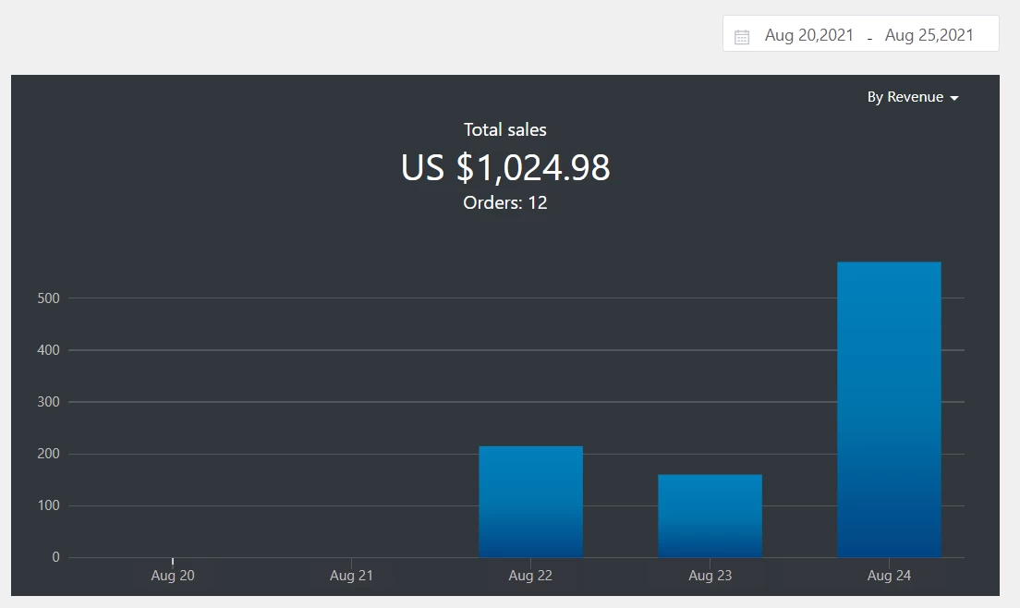The width and height of the screenshot is (1020, 608).
Task: Click the calendar icon in the date picker
Action: pyautogui.click(x=741, y=34)
